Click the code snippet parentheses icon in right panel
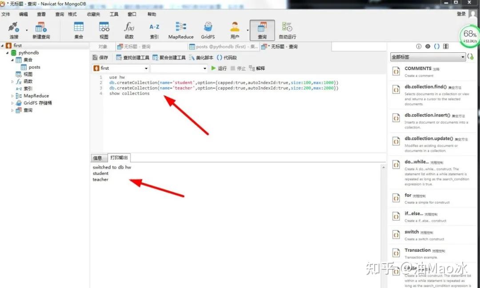 tap(437, 46)
